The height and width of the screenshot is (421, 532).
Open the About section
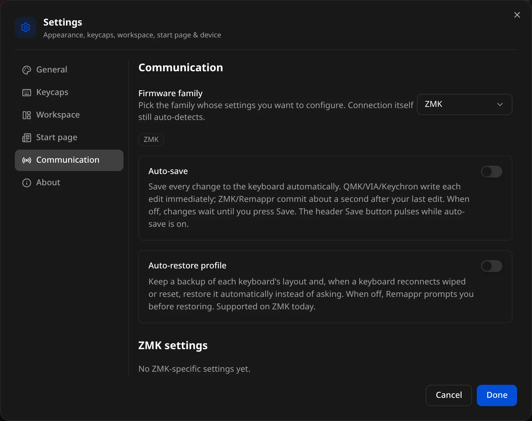coord(69,183)
